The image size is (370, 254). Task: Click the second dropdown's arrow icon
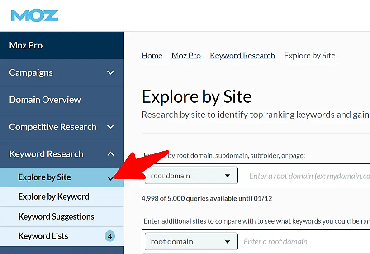coord(228,242)
